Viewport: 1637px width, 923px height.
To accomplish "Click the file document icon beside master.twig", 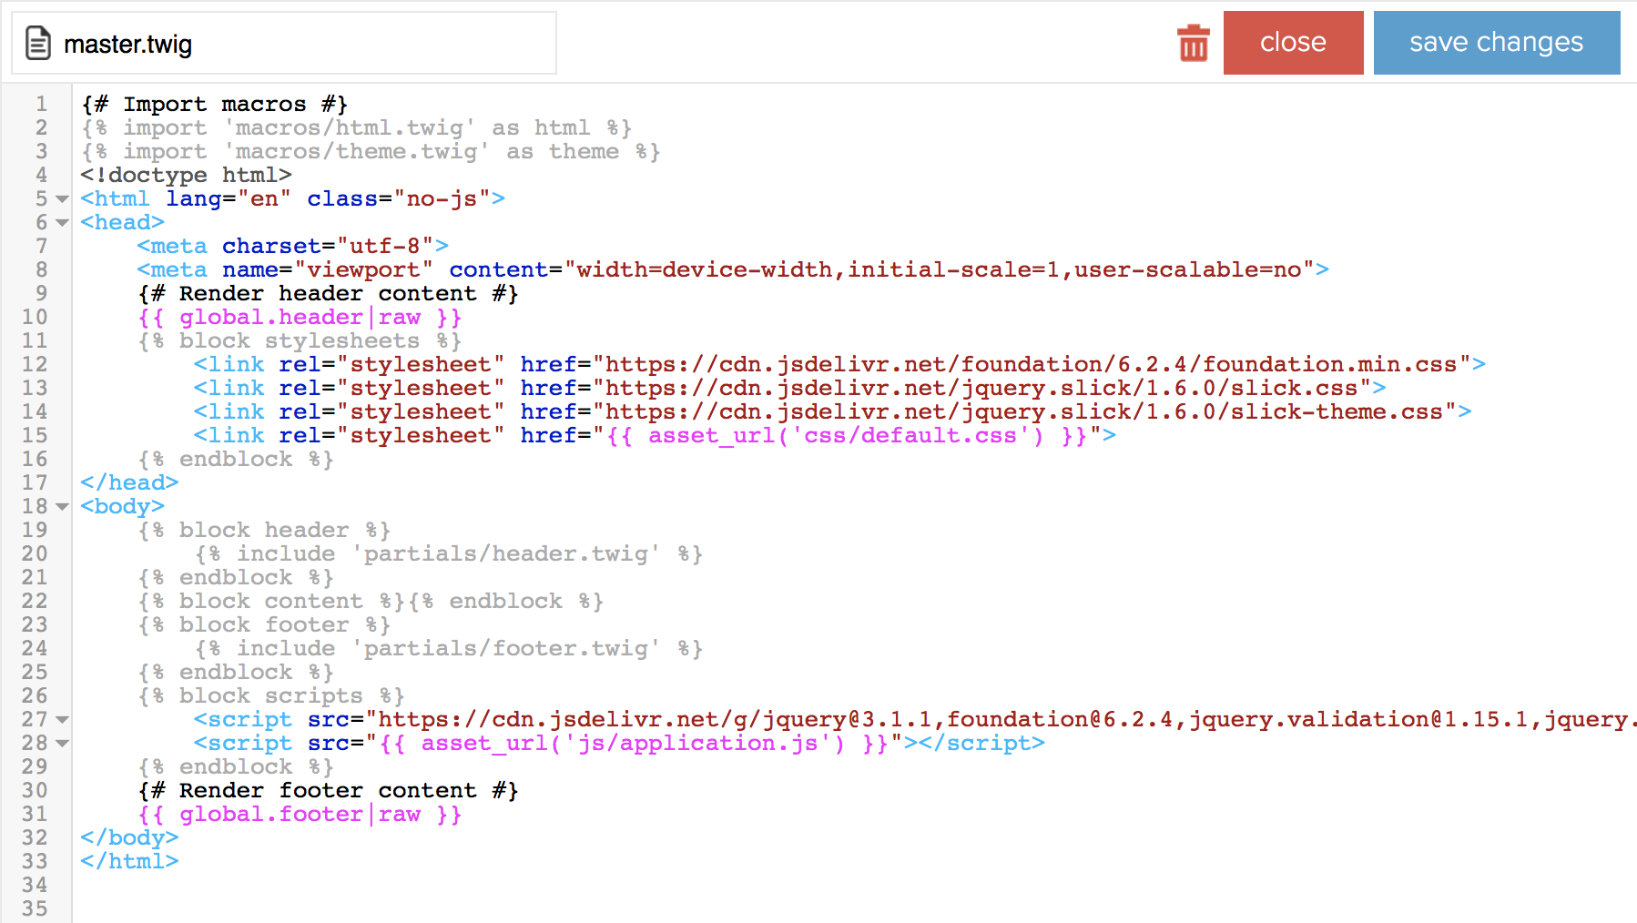I will 37,43.
